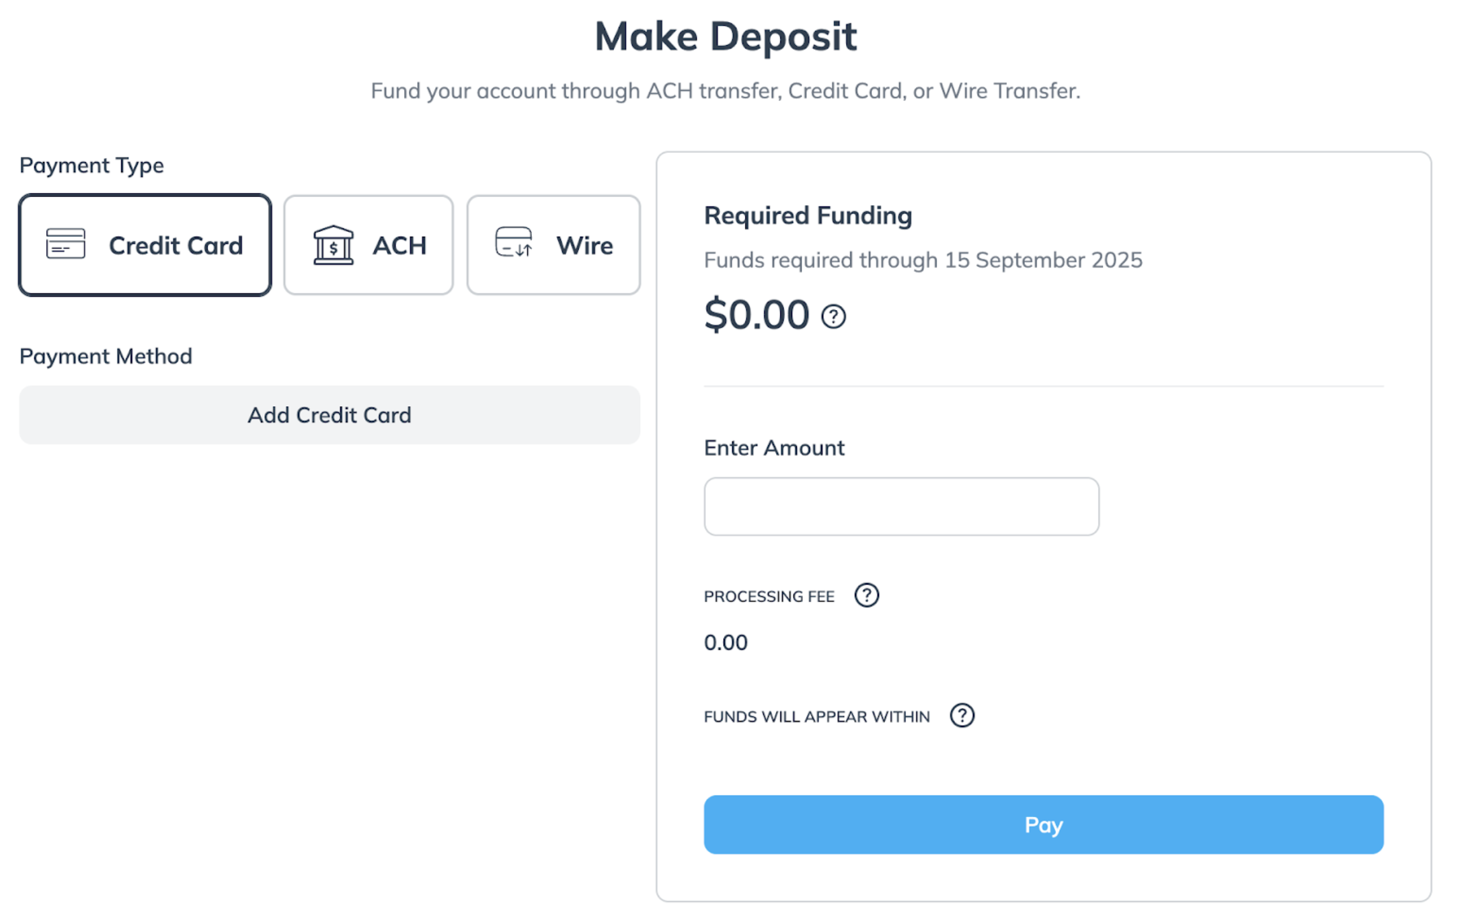Select Credit Card payment type

click(145, 245)
